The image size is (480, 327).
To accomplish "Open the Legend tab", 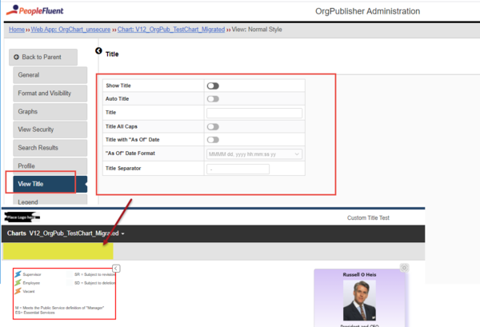I will point(50,199).
